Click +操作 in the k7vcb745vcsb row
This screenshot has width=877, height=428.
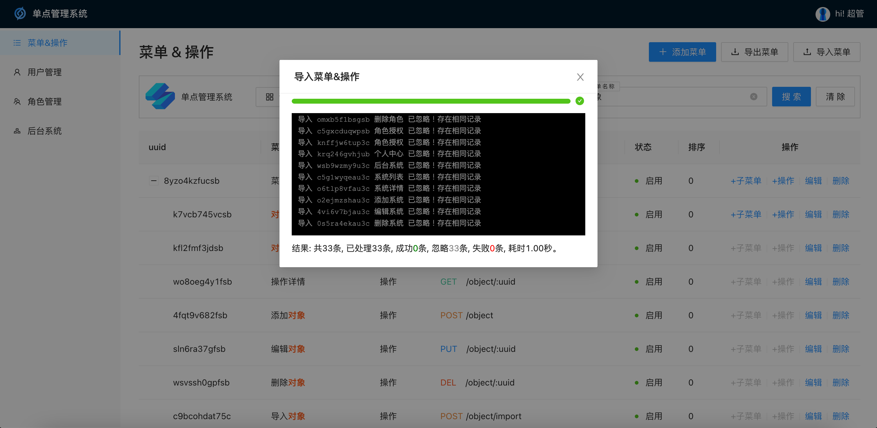pyautogui.click(x=783, y=215)
